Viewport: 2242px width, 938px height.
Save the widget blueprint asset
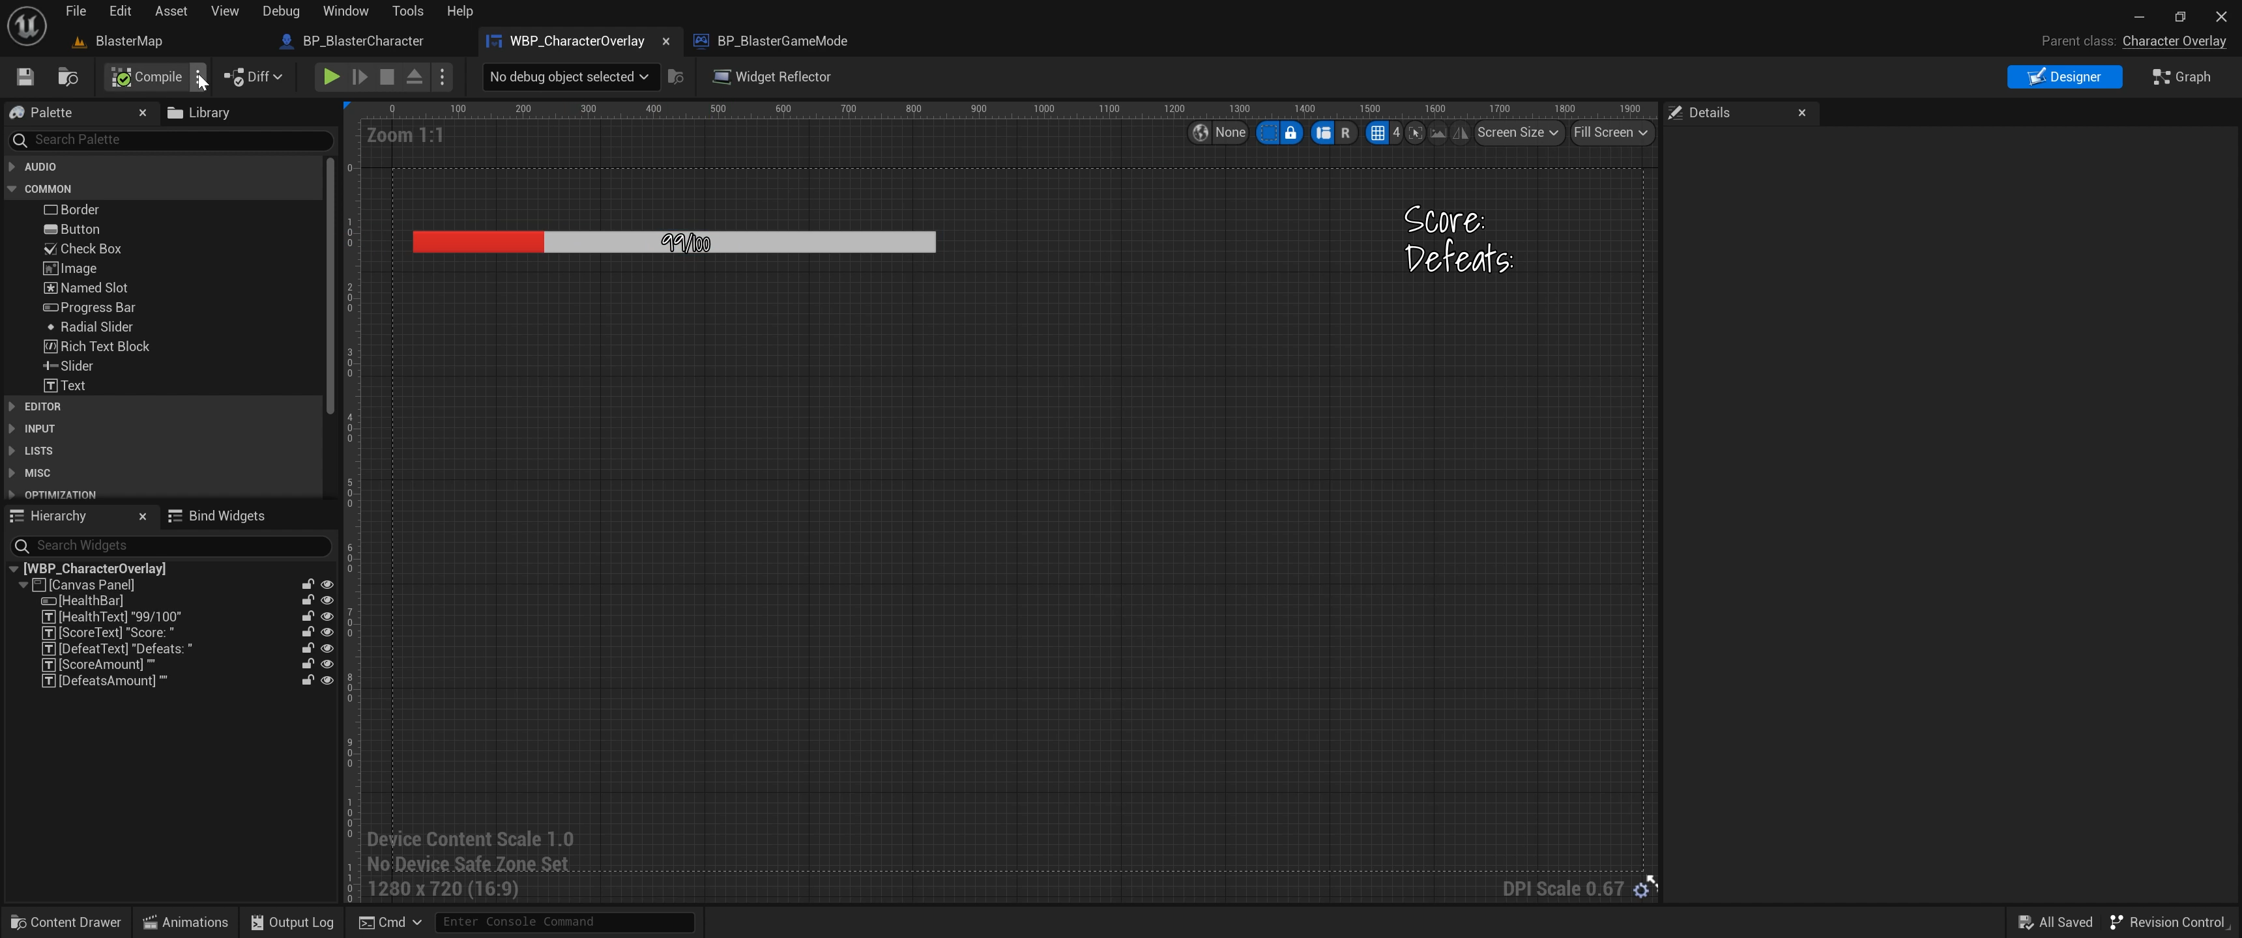[24, 77]
